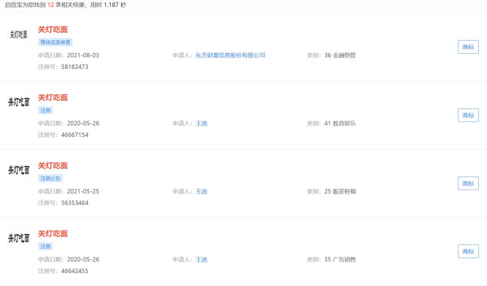
Task: Open the 关灯吃面 title dated 2021-08-03
Action: tap(53, 29)
